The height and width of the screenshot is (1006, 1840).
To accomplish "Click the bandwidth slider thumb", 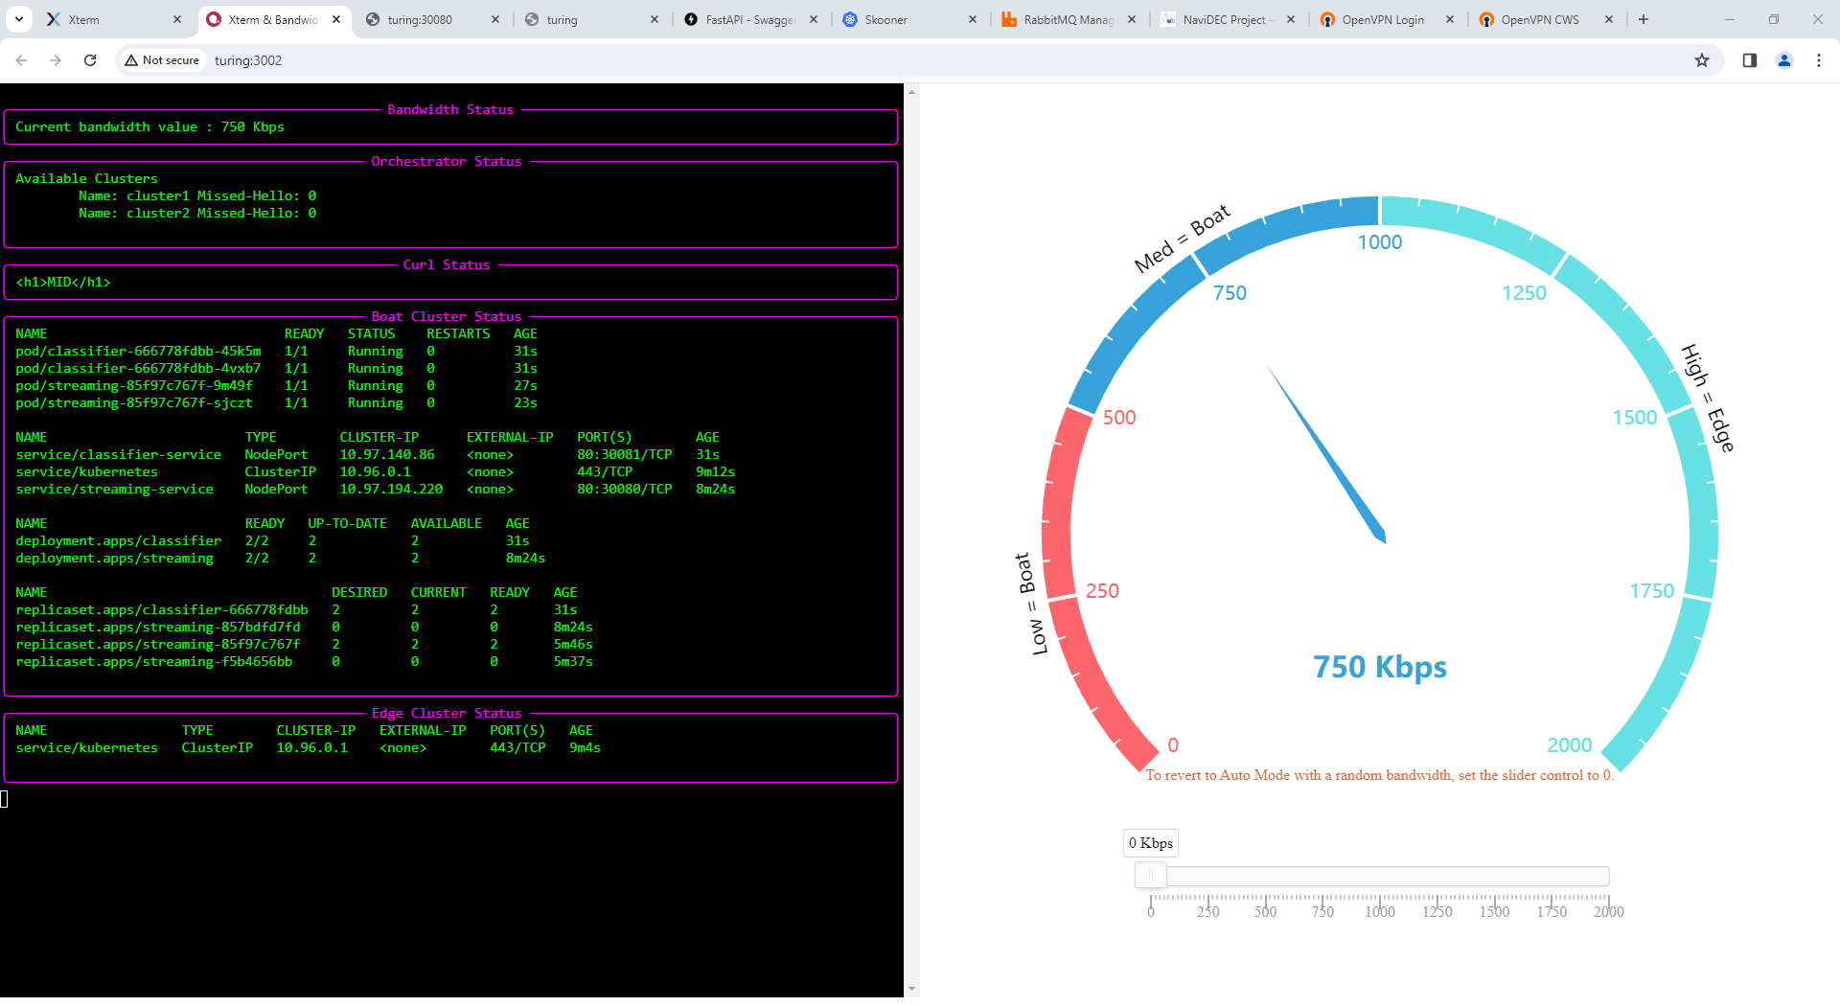I will pyautogui.click(x=1151, y=875).
